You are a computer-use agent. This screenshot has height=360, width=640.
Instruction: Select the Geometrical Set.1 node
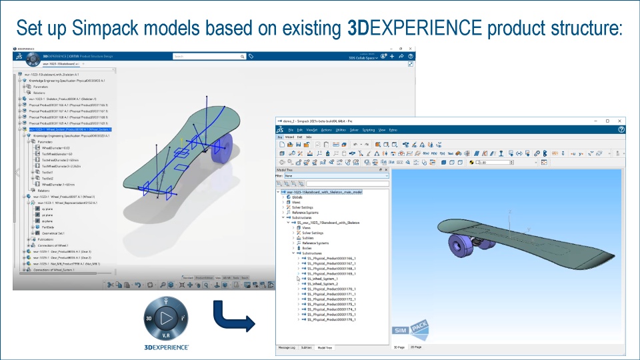(x=53, y=233)
